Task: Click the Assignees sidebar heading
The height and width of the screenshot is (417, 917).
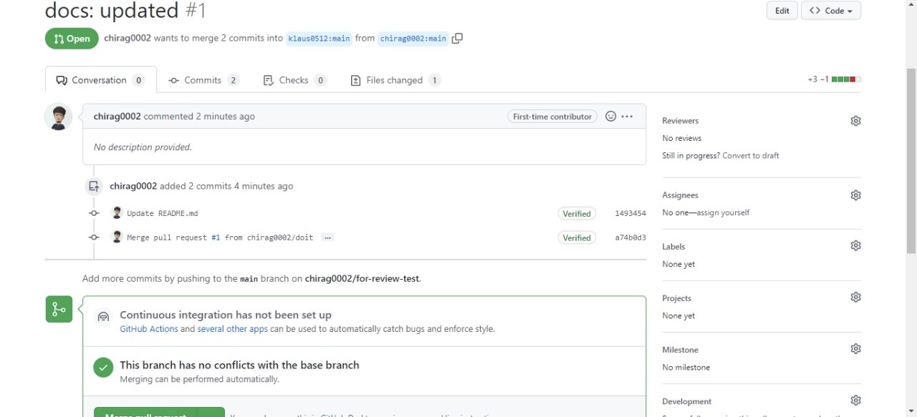Action: coord(681,195)
